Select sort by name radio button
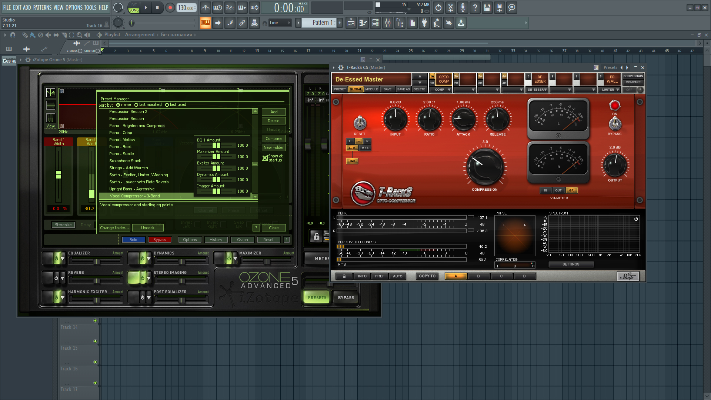Viewport: 711px width, 400px height. [118, 105]
